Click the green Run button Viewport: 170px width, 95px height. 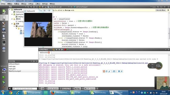[4, 77]
